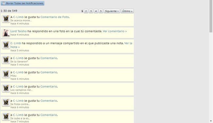The width and height of the screenshot is (213, 123).
Task: Visit the Lord Taisho profile link
Action: pos(19,31)
